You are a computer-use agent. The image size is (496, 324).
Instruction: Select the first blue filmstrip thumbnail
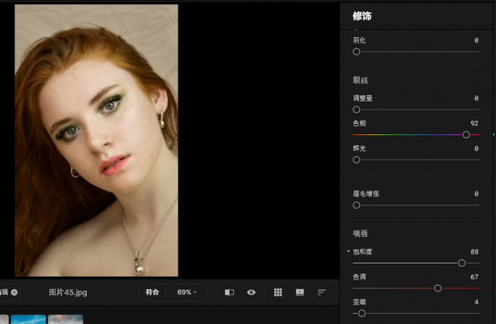pyautogui.click(x=28, y=320)
